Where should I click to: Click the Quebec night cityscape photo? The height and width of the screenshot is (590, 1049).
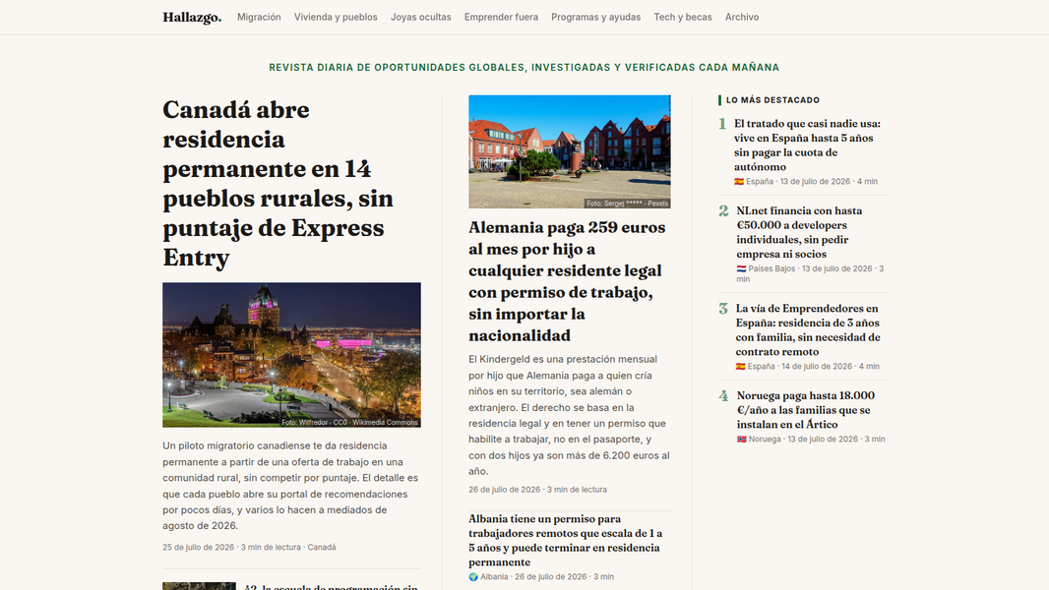(291, 355)
